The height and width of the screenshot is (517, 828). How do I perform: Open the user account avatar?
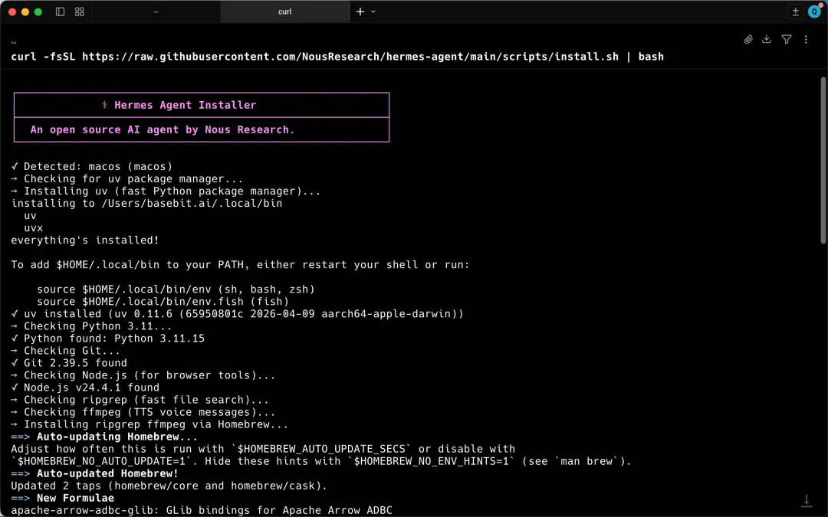pyautogui.click(x=814, y=11)
